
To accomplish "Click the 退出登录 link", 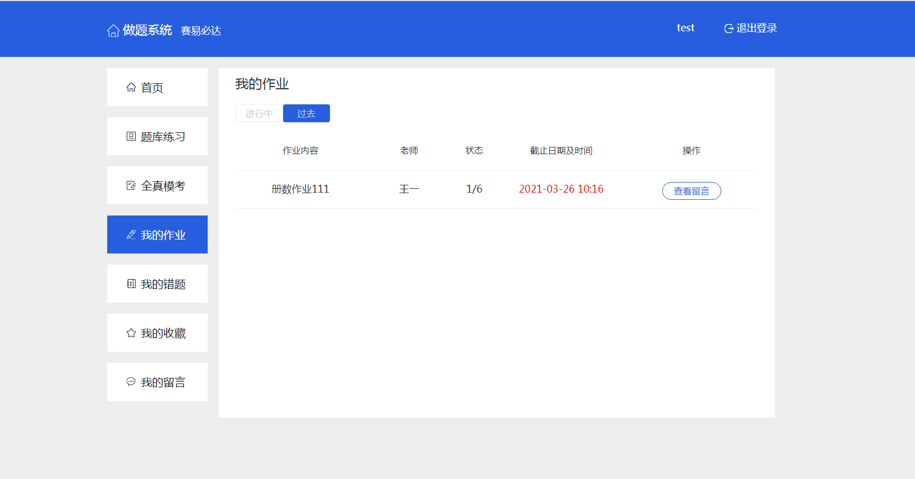I will [756, 28].
